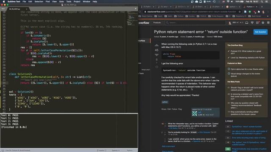Click 'Test 0: PASS' in build output
This screenshot has height=152, width=271.
coord(9,115)
